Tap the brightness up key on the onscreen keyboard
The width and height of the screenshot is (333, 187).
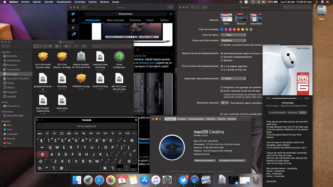tap(54, 133)
